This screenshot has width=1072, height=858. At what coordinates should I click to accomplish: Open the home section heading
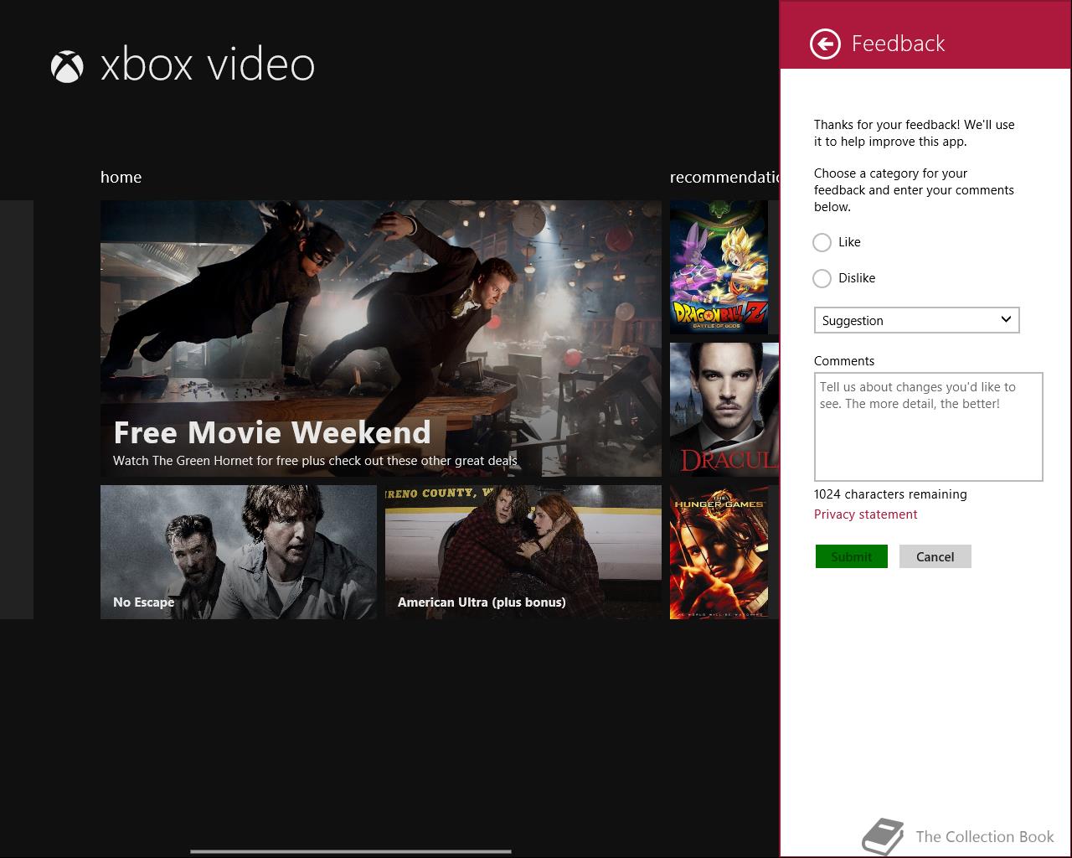click(x=121, y=177)
